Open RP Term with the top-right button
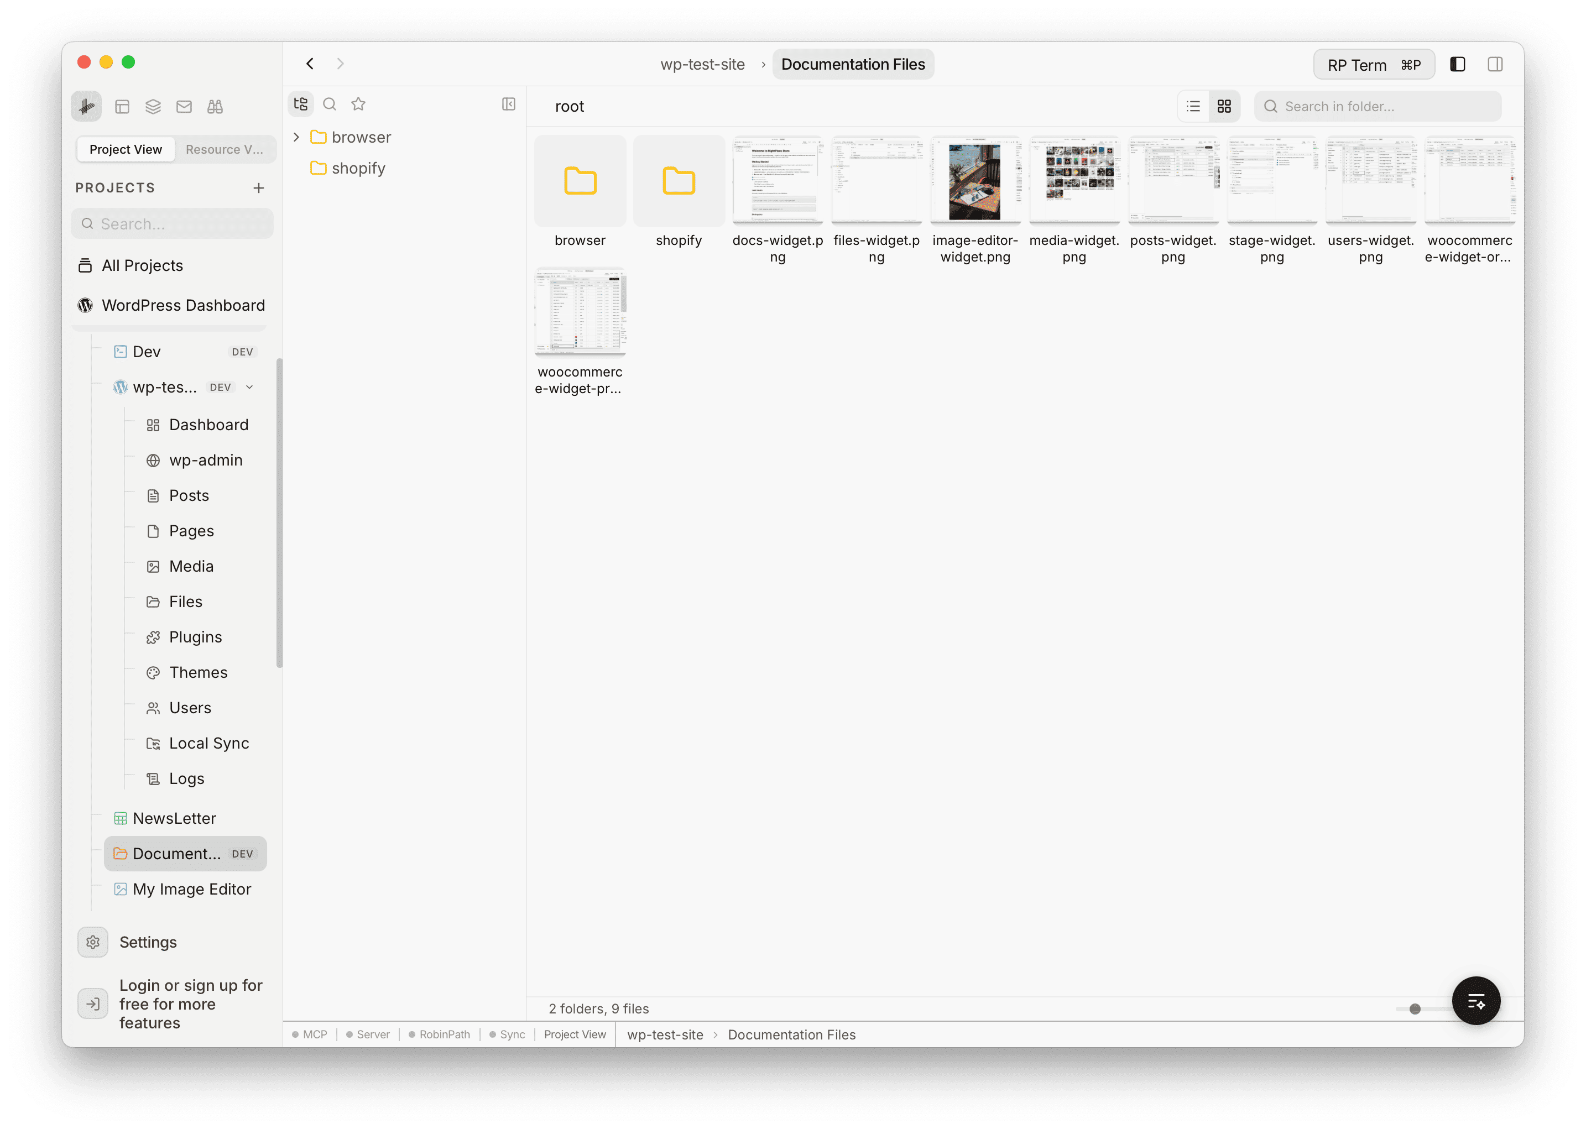 click(x=1373, y=64)
